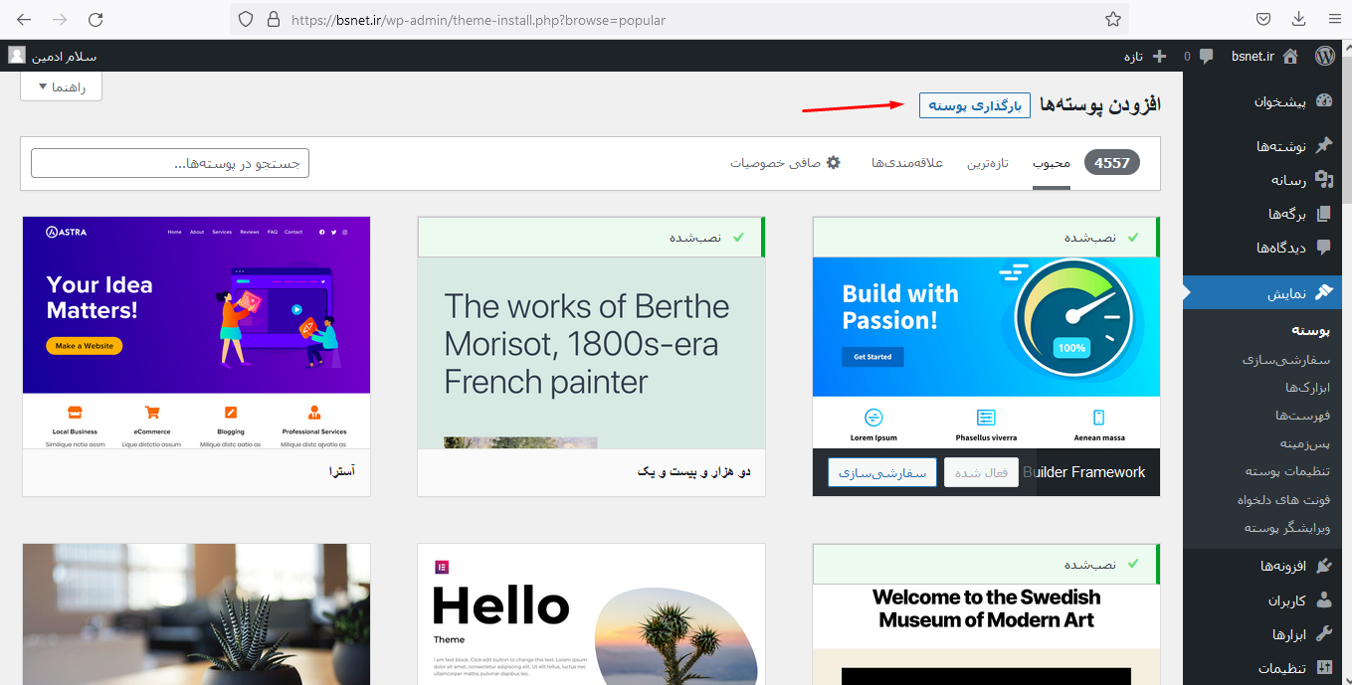This screenshot has height=685, width=1352.
Task: Open the bsnet.ir site home link
Action: coord(1264,56)
